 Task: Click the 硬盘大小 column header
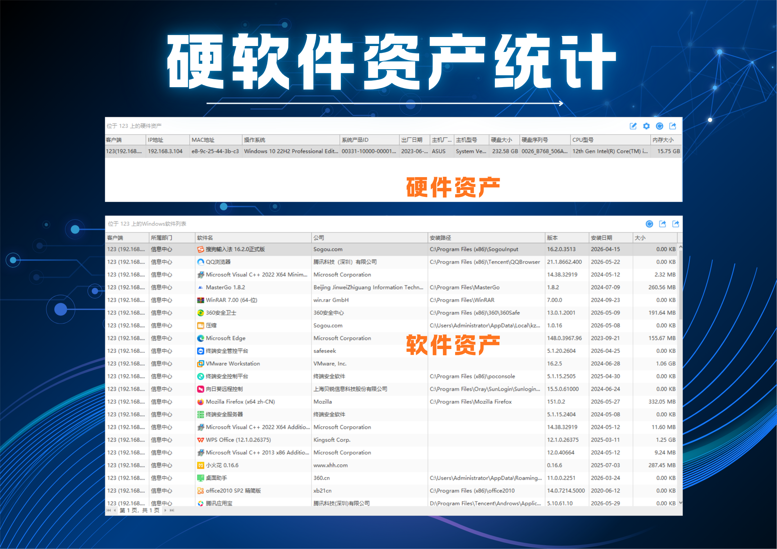click(504, 140)
